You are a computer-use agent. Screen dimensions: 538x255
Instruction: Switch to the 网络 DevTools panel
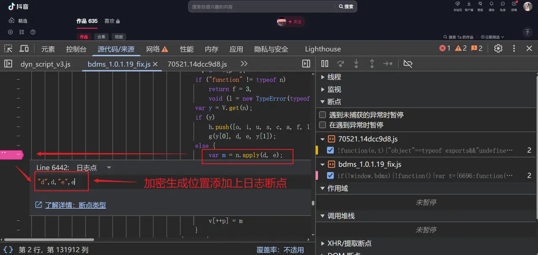click(x=152, y=49)
